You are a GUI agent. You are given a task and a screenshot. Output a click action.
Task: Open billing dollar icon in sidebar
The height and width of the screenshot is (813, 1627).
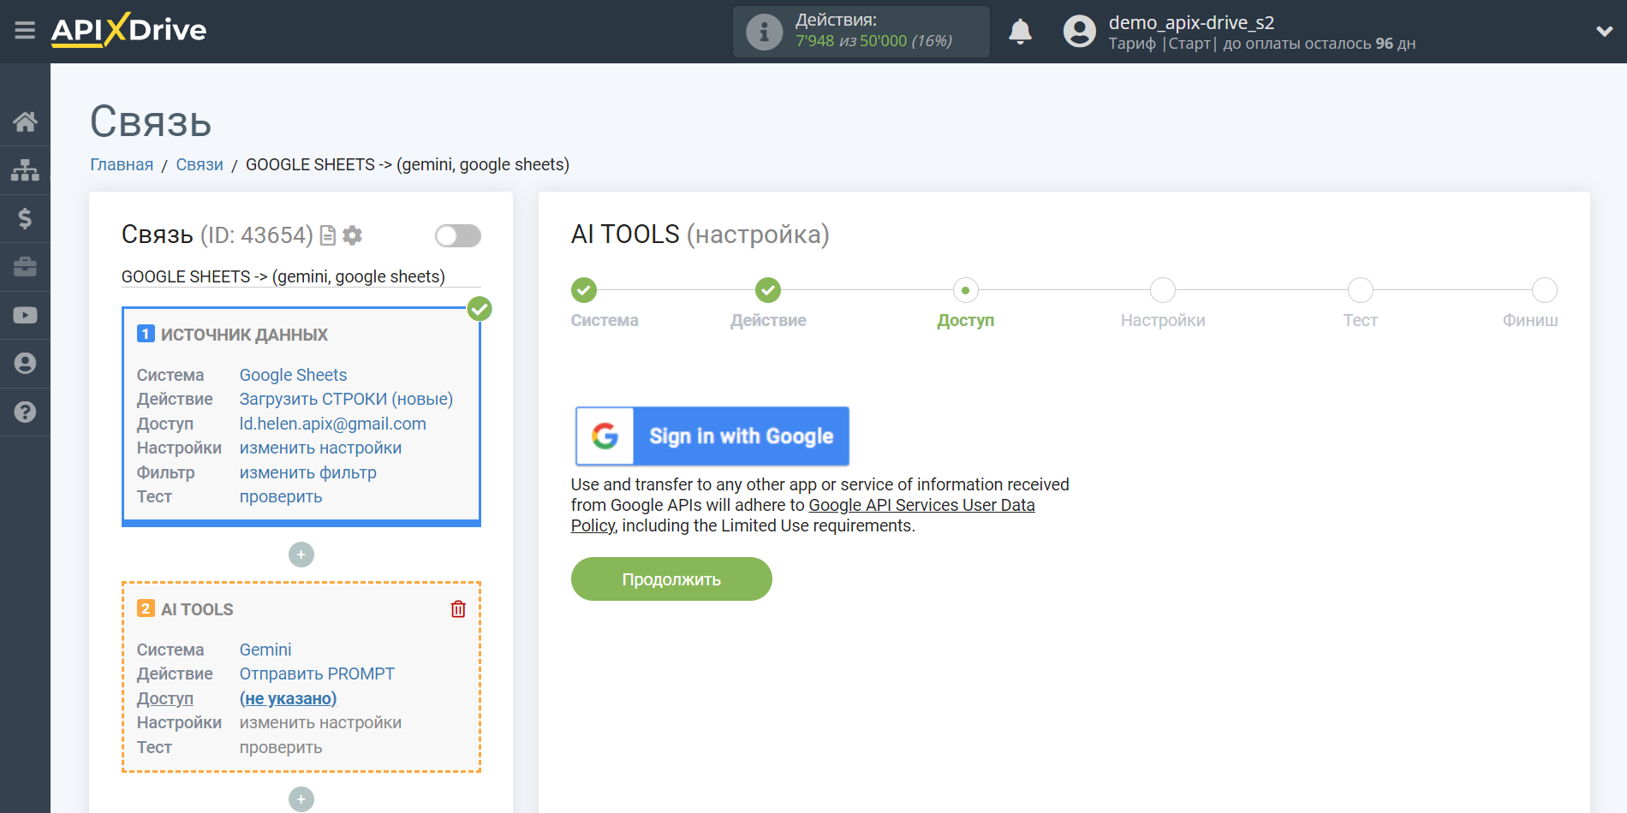pos(25,218)
